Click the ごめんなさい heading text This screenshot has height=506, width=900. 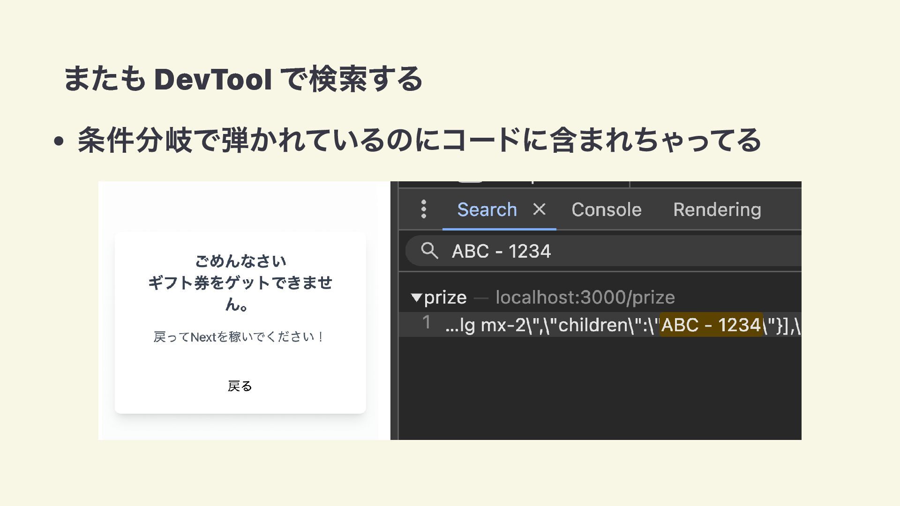[240, 261]
